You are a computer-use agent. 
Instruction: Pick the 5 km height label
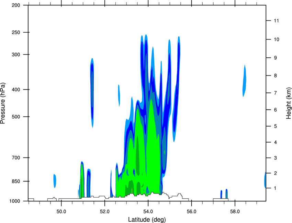point(275,126)
